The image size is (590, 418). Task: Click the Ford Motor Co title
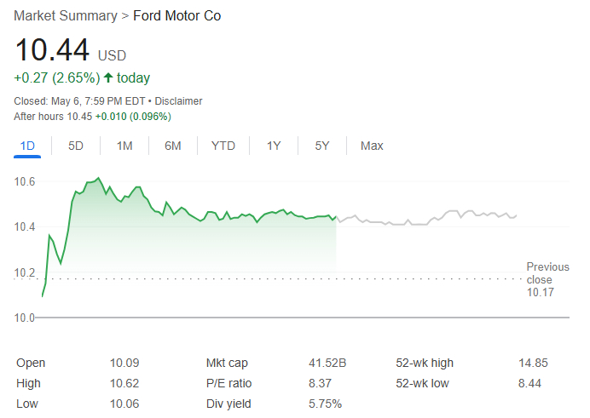[177, 16]
